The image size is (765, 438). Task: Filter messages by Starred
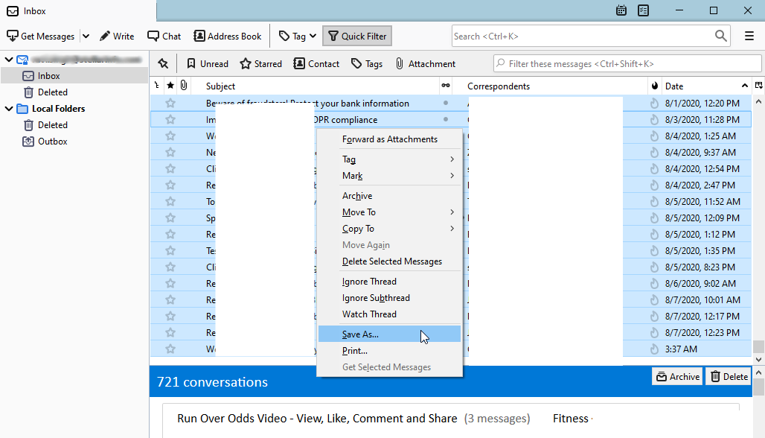click(x=260, y=63)
